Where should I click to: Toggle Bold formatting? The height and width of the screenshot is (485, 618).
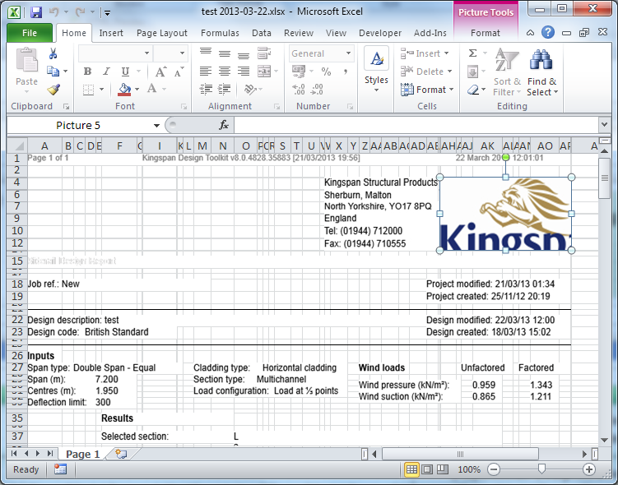pos(87,72)
